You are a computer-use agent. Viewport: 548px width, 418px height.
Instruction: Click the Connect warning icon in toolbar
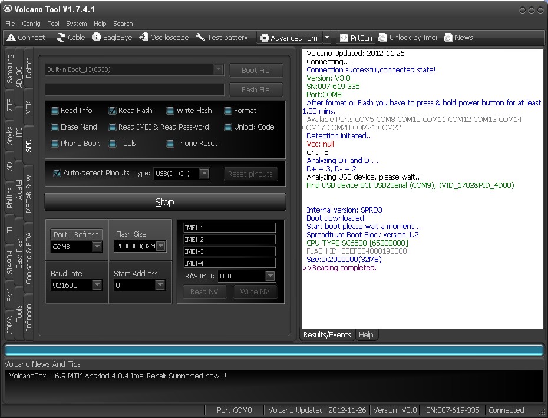click(11, 37)
